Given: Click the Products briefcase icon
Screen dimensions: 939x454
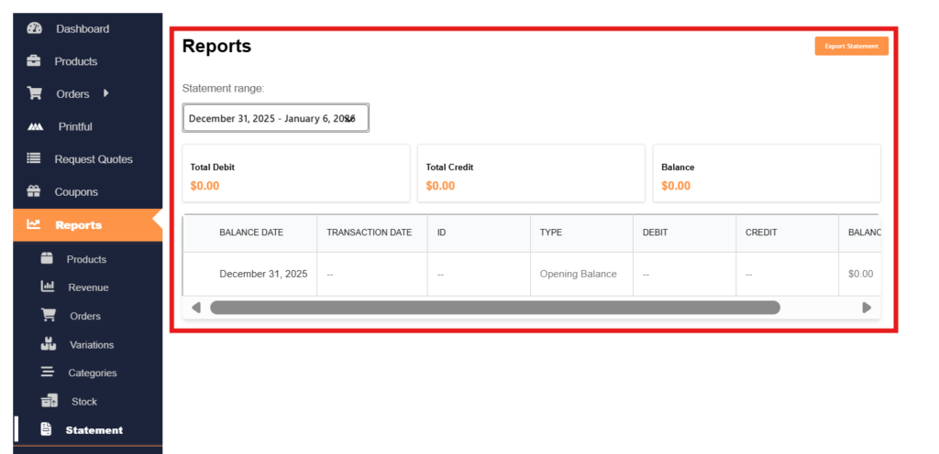Looking at the screenshot, I should pos(34,61).
